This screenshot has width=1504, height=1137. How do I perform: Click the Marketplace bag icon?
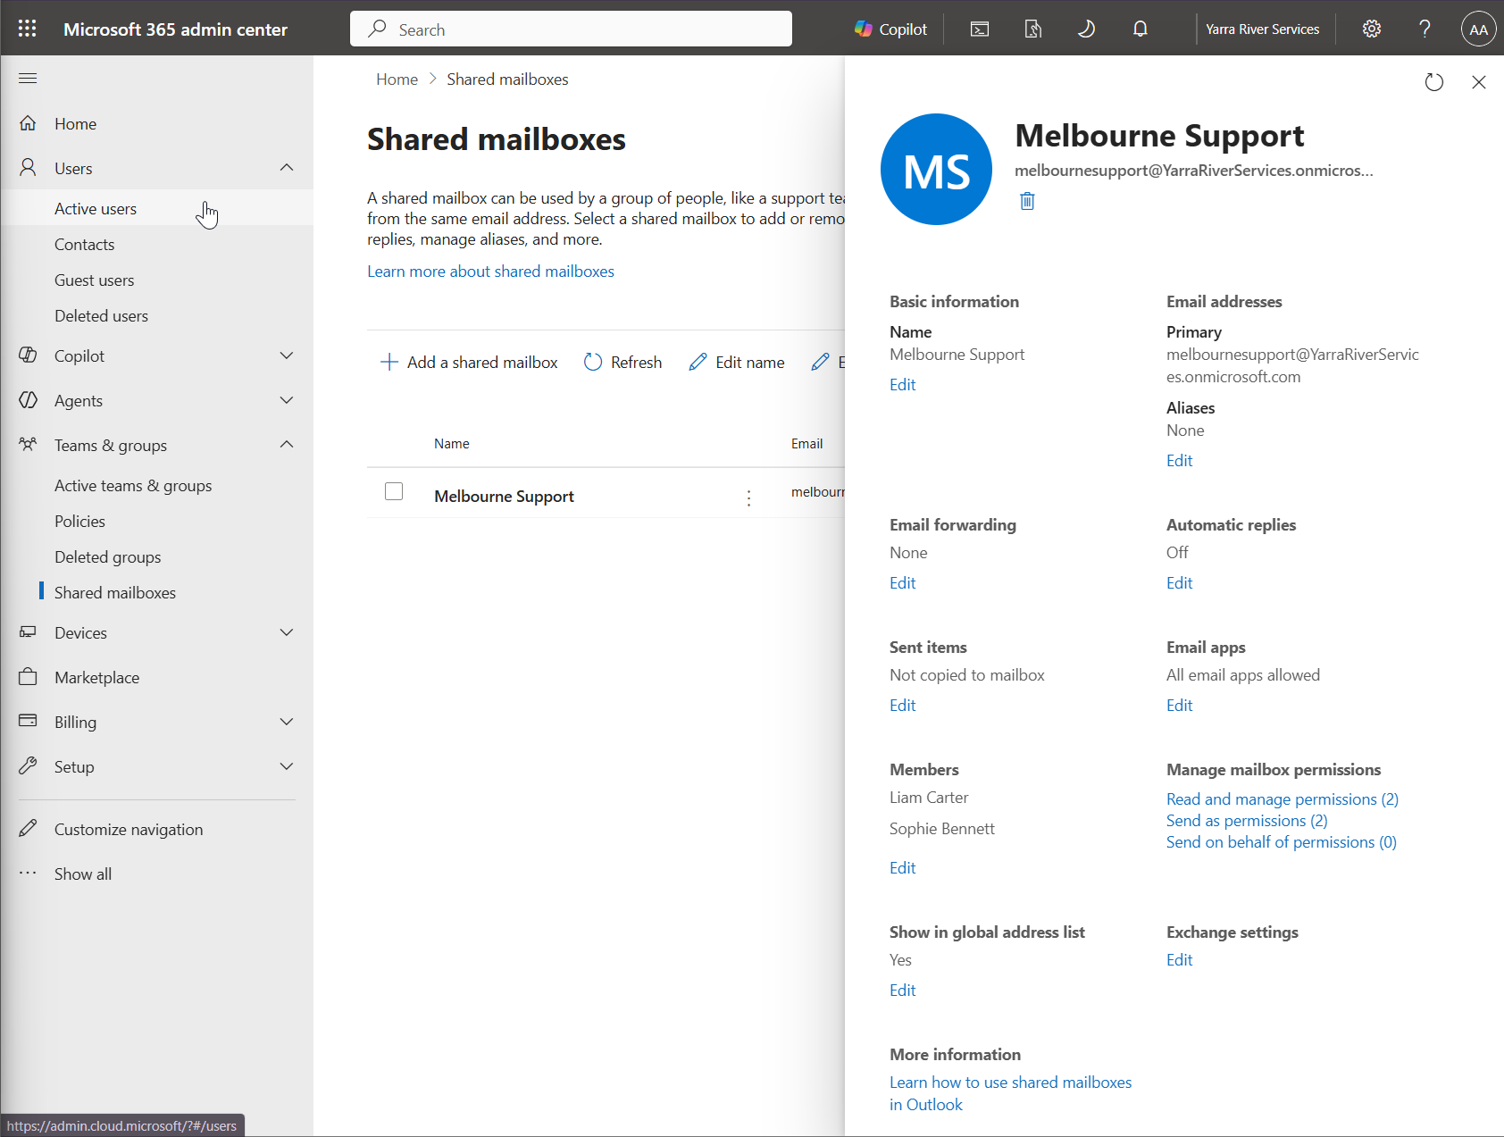28,677
